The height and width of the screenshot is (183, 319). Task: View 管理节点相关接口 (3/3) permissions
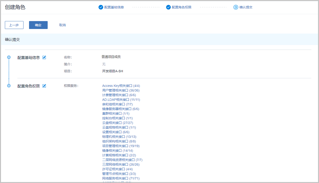(119, 174)
